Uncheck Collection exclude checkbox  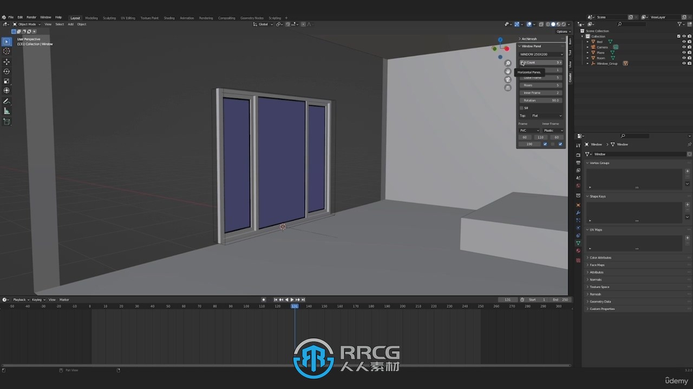[x=679, y=36]
